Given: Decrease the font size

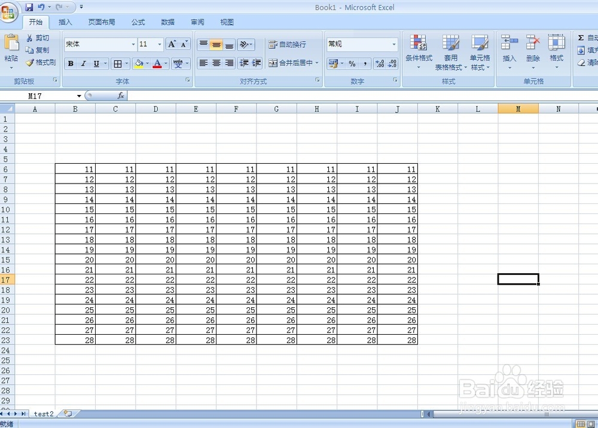Looking at the screenshot, I should tap(184, 44).
